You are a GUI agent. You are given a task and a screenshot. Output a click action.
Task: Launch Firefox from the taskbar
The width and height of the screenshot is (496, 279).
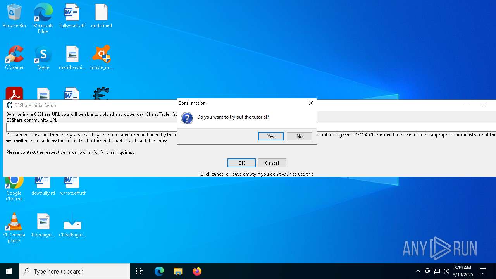197,271
